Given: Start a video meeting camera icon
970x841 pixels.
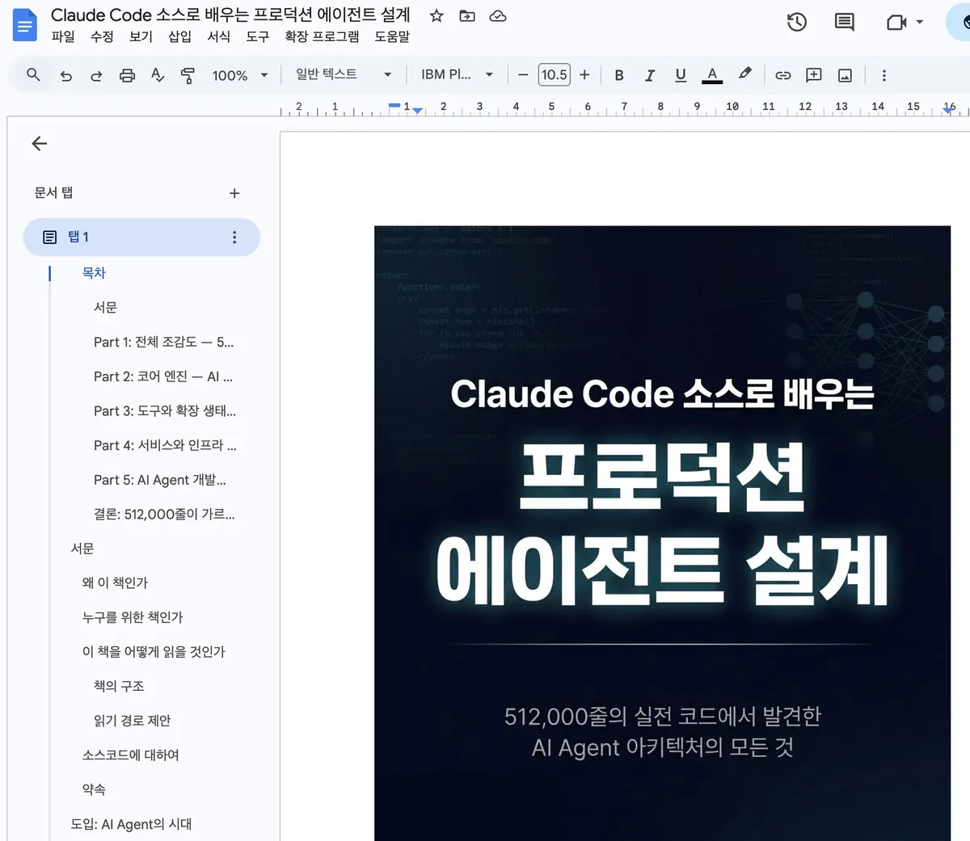Looking at the screenshot, I should click(896, 23).
